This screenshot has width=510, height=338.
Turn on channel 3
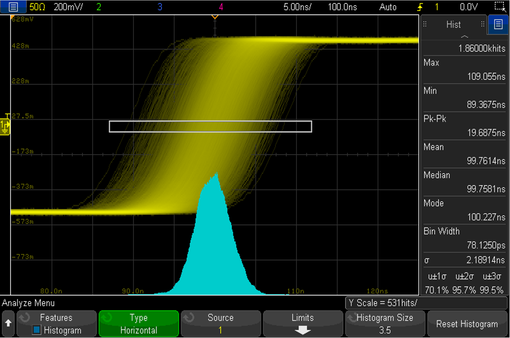point(160,7)
